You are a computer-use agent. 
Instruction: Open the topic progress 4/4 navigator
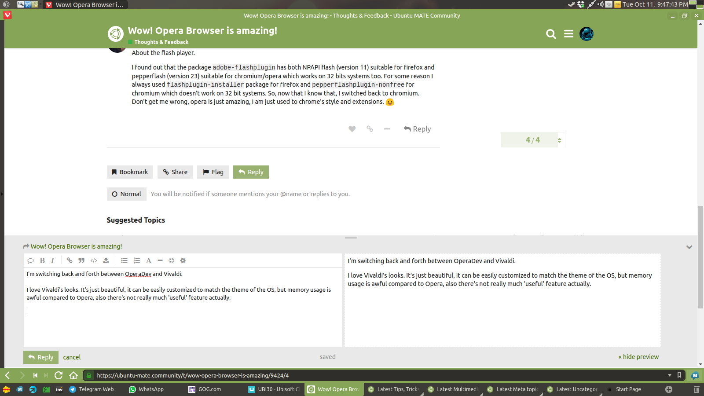(x=533, y=140)
